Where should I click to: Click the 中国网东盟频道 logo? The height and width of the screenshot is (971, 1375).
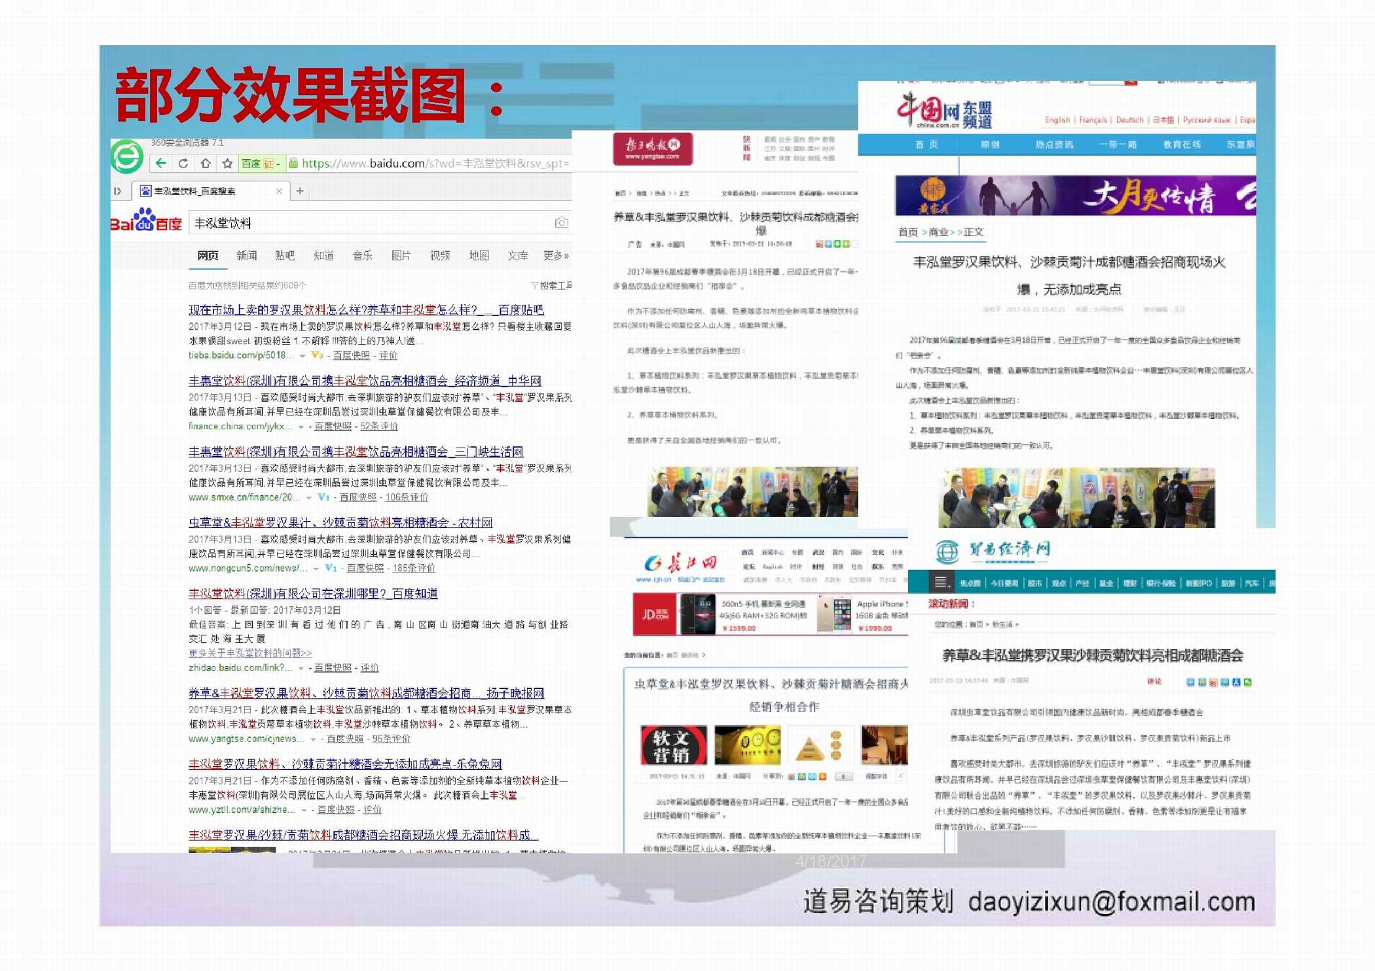pos(944,110)
